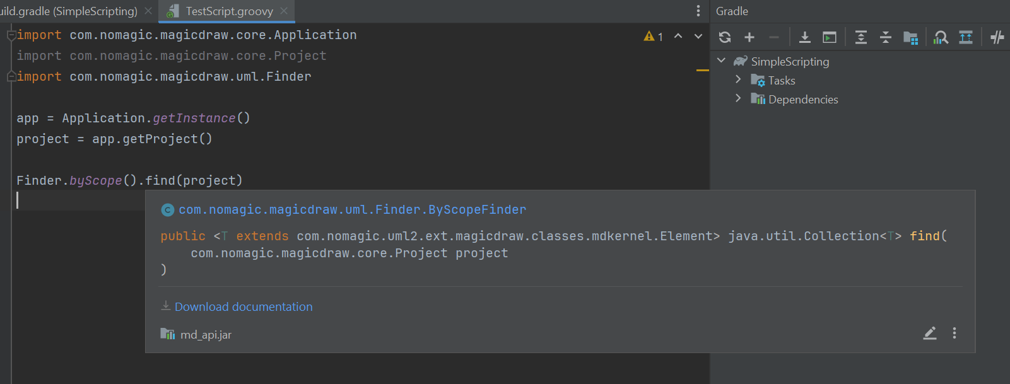Viewport: 1010px width, 384px height.
Task: Unlink the selected Gradle project
Action: 773,37
